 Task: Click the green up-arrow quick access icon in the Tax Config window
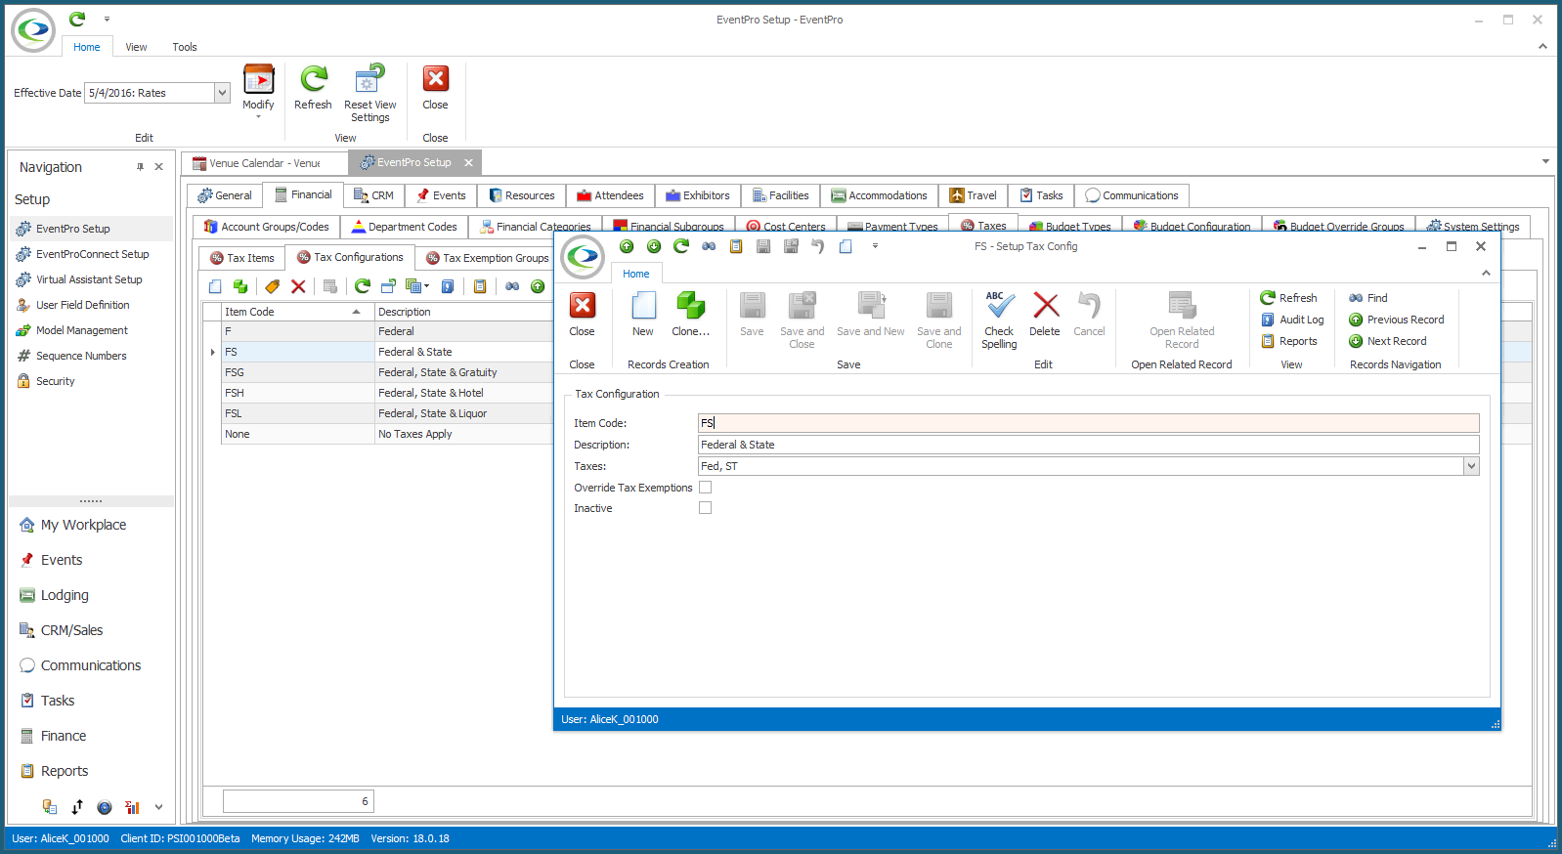tap(627, 246)
